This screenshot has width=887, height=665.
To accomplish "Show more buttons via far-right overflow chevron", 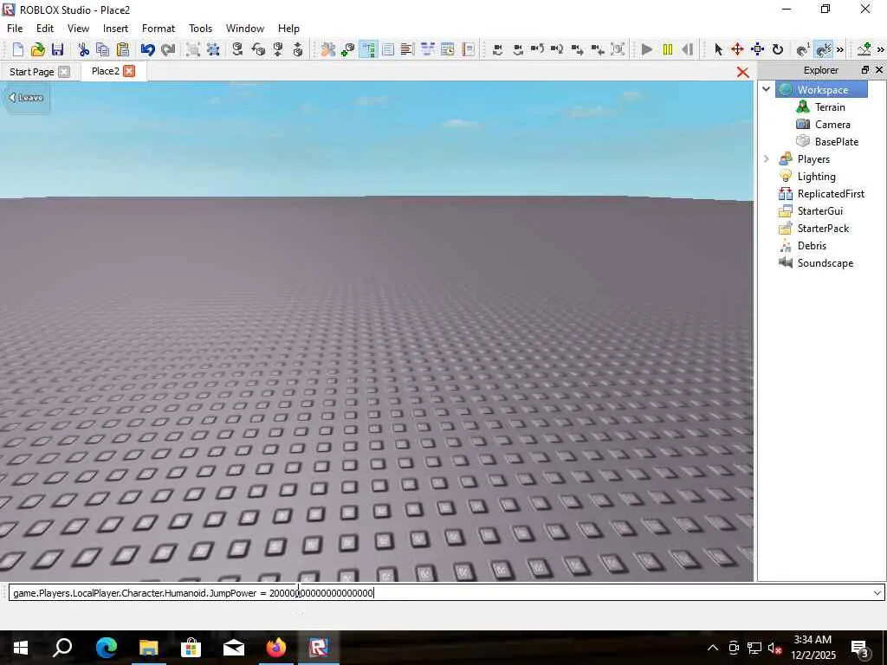I will 880,49.
